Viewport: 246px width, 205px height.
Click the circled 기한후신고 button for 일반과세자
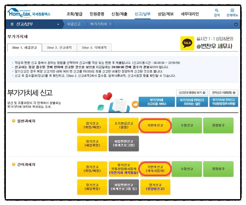155,126
